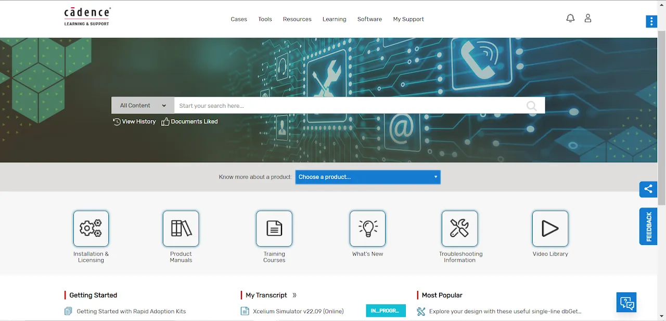Expand My Transcript with the double chevron

(x=294, y=295)
